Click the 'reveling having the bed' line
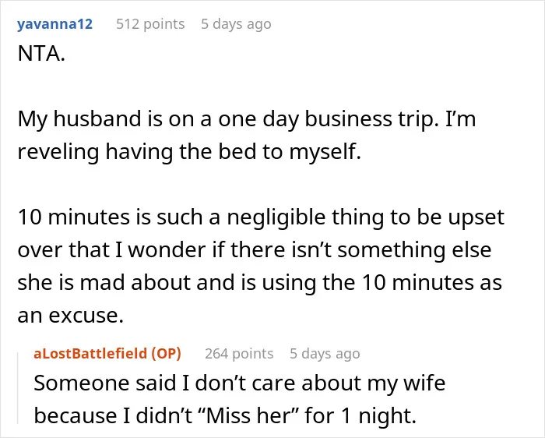 (x=189, y=152)
